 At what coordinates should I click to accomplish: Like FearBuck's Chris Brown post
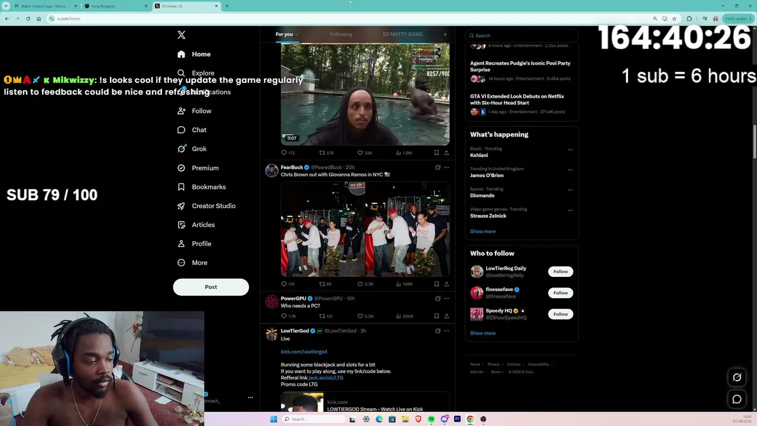click(365, 284)
